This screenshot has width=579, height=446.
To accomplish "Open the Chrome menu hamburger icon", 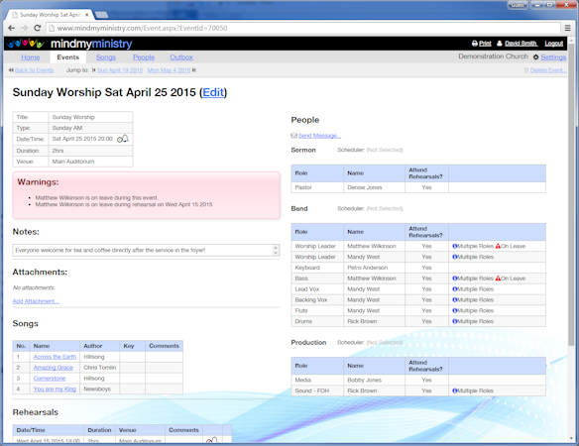I will [568, 28].
